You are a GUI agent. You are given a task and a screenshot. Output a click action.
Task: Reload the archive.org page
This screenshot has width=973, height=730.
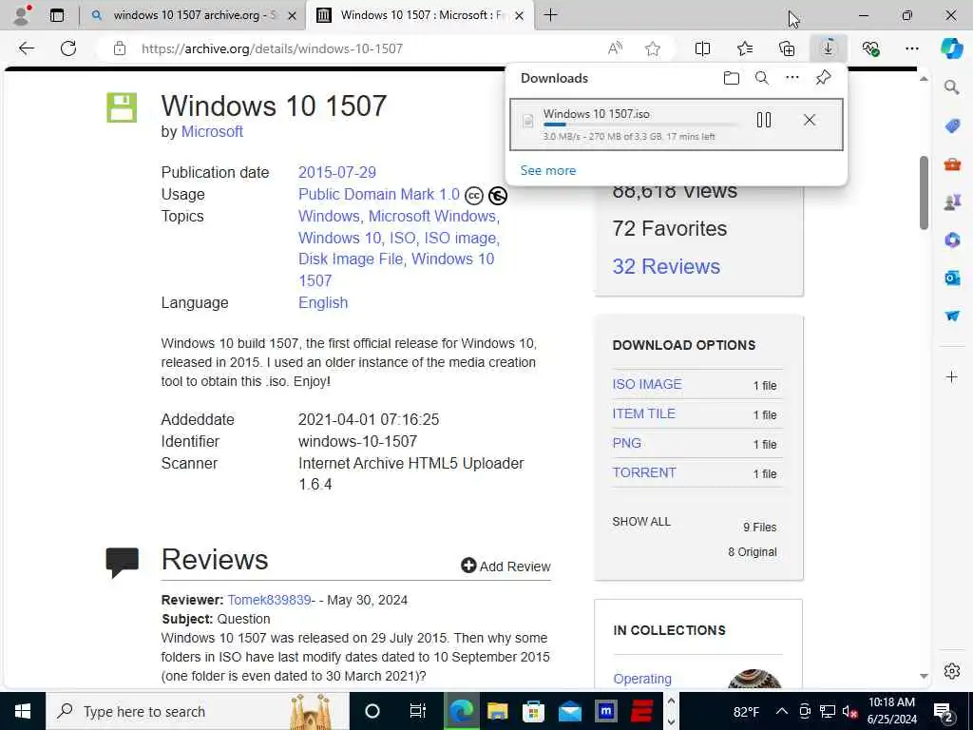68,48
